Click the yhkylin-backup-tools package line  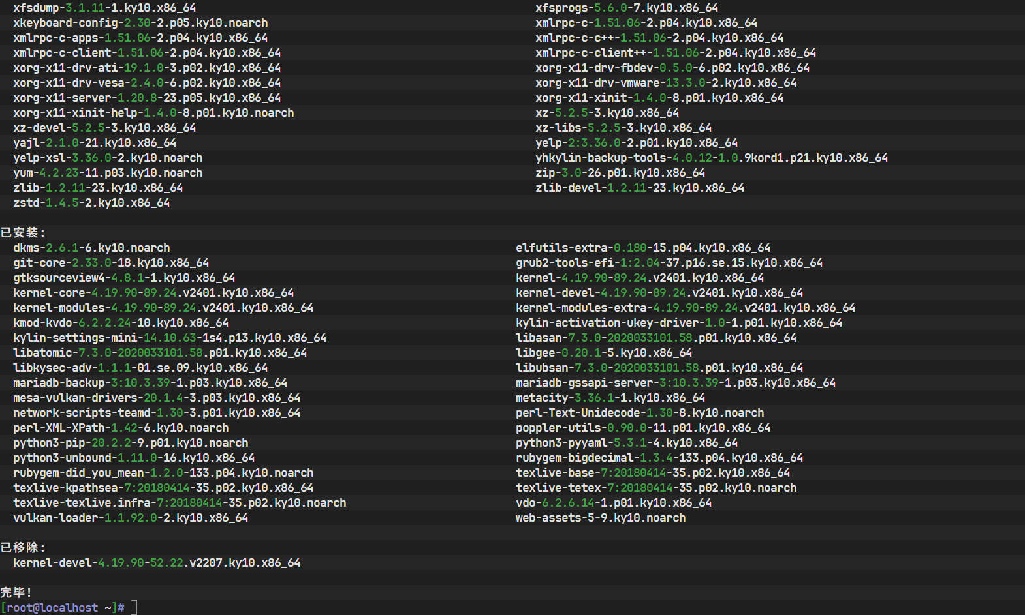[712, 158]
